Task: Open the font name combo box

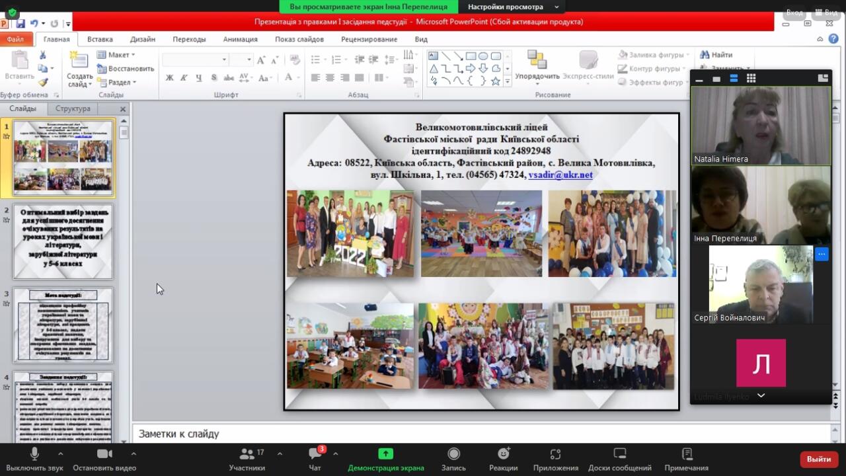Action: [x=195, y=60]
